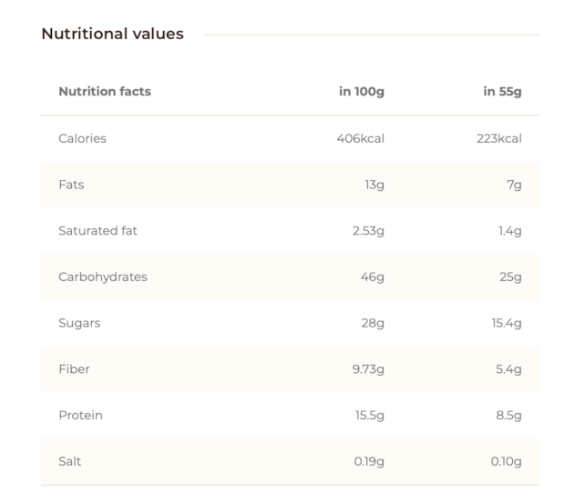Click the 13g fats value
The image size is (574, 503).
(x=374, y=185)
